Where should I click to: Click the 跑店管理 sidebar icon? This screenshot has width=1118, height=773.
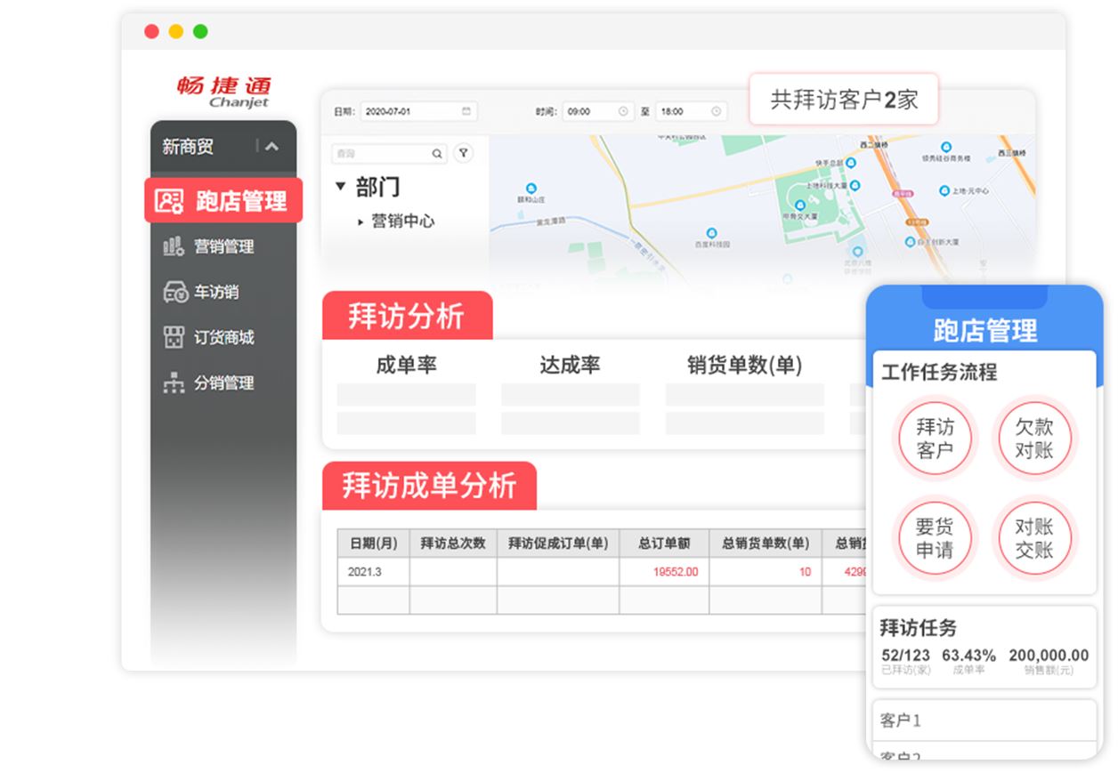pos(169,201)
